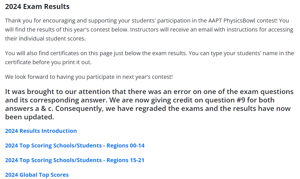The height and width of the screenshot is (179, 300).
Task: Open the 2024 Results Introduction link
Action: [x=41, y=131]
